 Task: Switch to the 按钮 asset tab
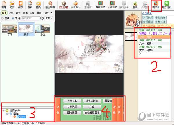(46, 13)
